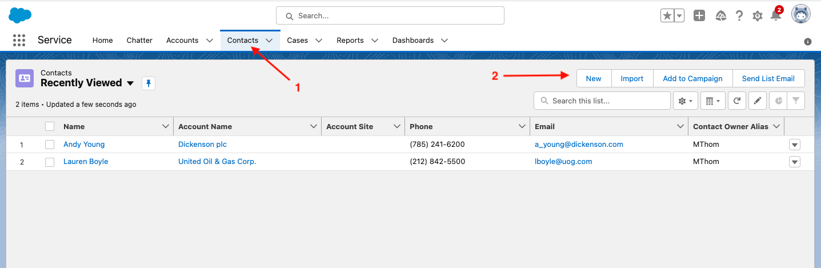Open row actions for Lauren Boyle
Viewport: 821px width, 268px height.
pos(795,162)
